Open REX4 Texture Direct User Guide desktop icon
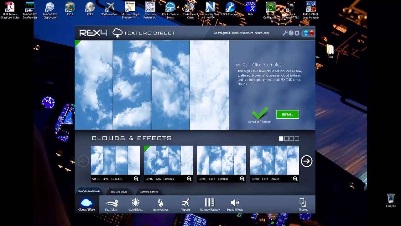This screenshot has width=401, height=226. [x=10, y=10]
